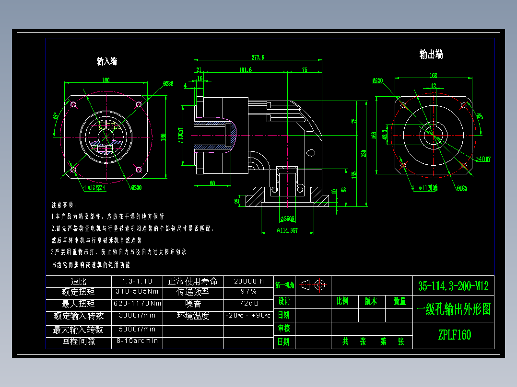Click the 设计 title block field

(x=284, y=302)
